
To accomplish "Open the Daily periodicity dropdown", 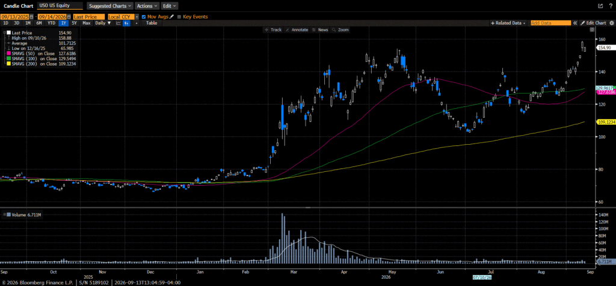I will [103, 23].
